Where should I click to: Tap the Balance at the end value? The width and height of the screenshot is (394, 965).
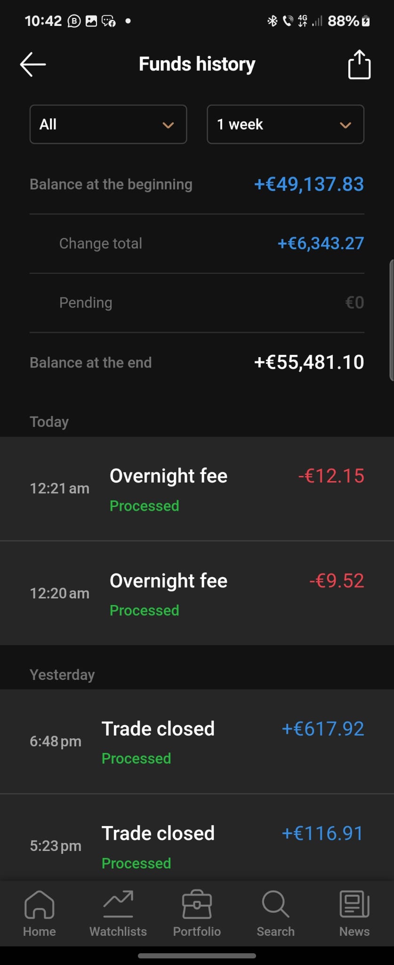pos(309,362)
